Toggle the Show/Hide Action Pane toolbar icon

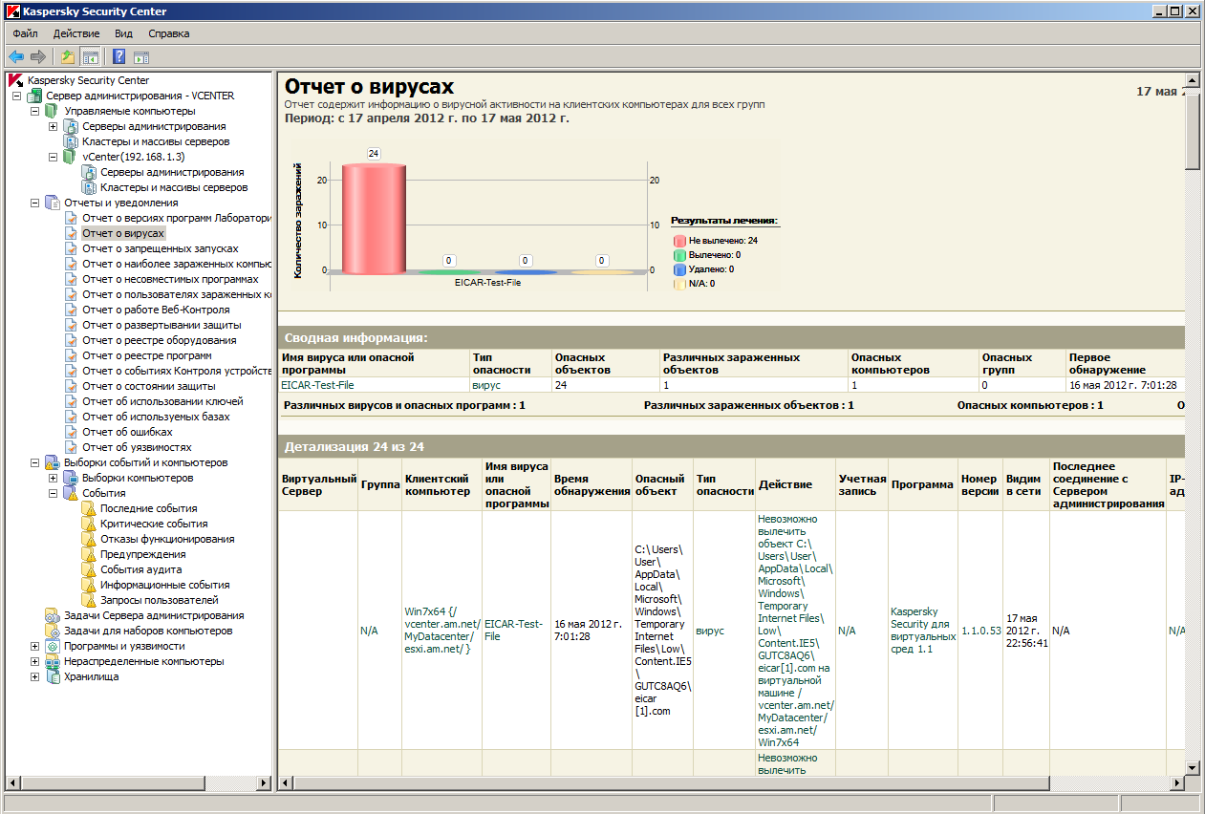tap(141, 56)
